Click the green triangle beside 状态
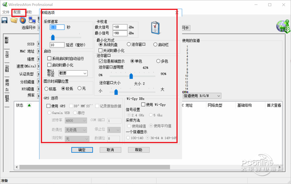The height and width of the screenshot is (184, 291). [29, 105]
